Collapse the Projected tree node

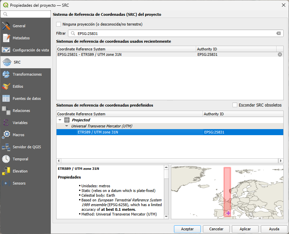coord(60,120)
